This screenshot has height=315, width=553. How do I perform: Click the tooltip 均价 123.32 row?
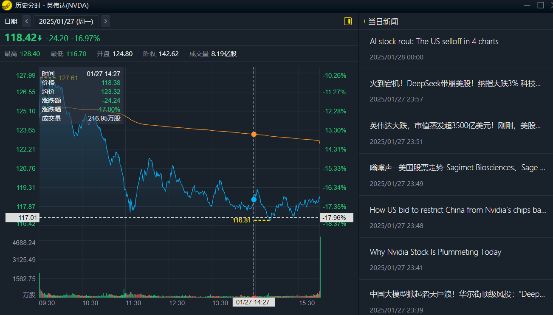[x=81, y=92]
